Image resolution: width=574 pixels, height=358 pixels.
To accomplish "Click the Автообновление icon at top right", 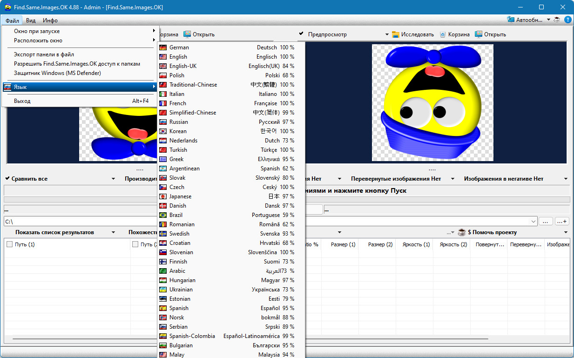I will (x=511, y=20).
